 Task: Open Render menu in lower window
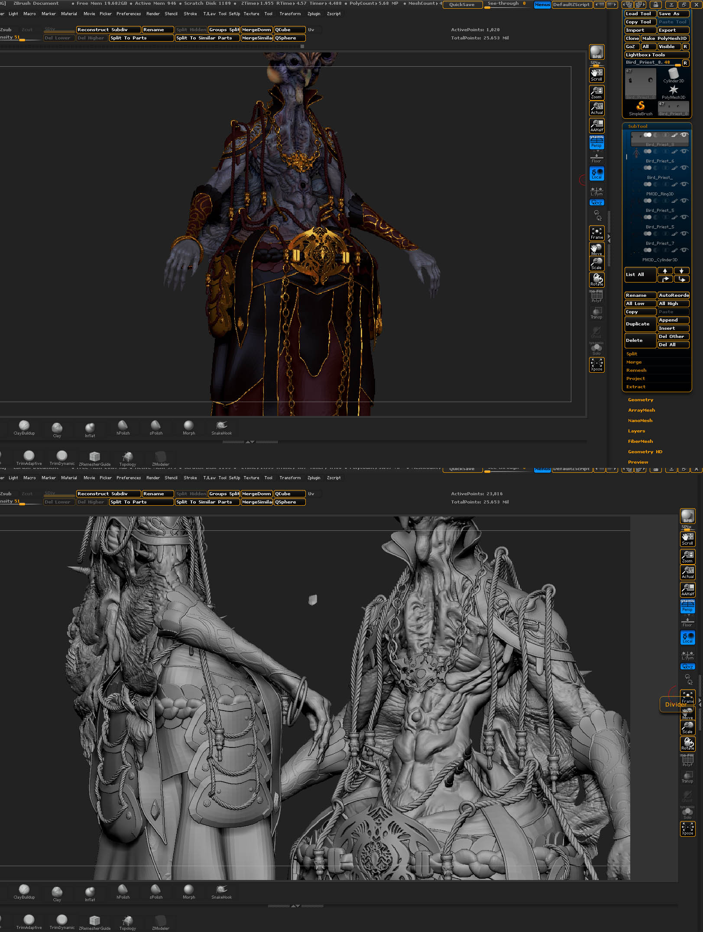point(153,477)
